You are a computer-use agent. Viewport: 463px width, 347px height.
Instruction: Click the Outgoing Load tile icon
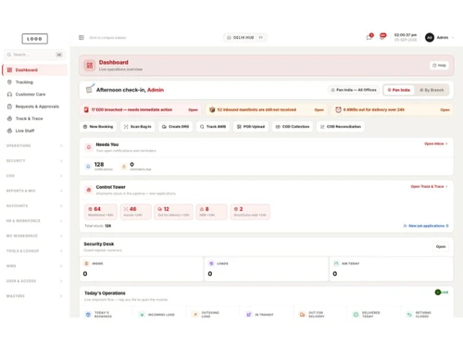pyautogui.click(x=195, y=315)
